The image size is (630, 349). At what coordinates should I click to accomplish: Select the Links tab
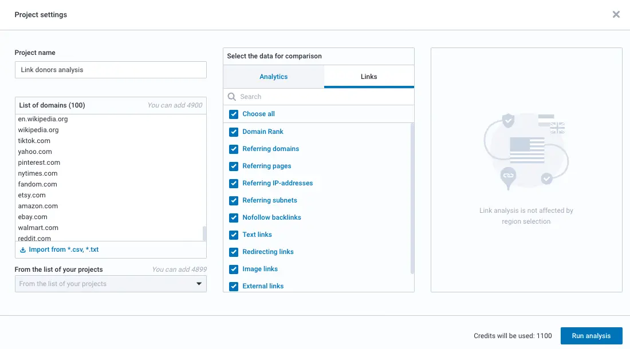point(369,77)
